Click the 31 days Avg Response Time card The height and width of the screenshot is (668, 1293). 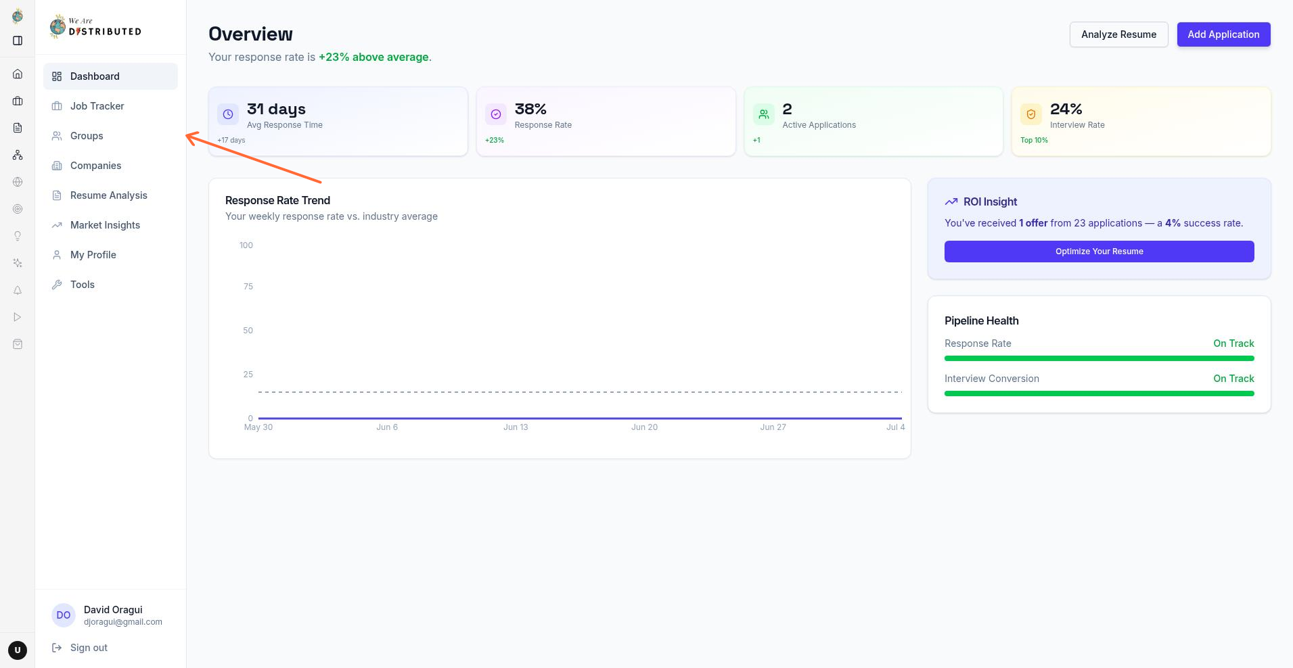tap(338, 121)
